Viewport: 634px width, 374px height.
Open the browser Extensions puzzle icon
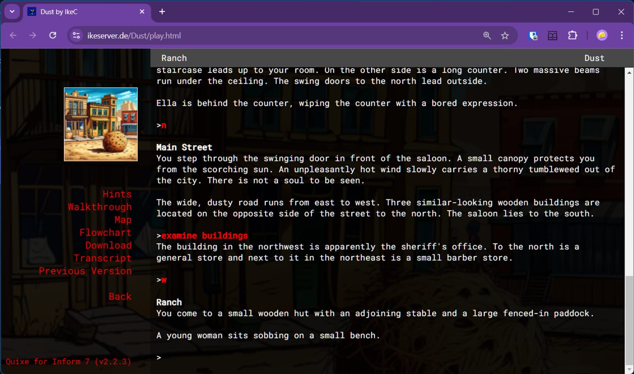coord(573,35)
